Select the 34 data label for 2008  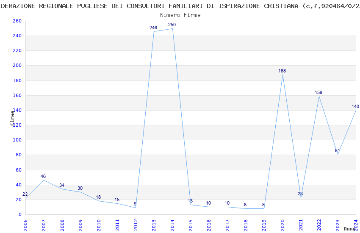click(x=61, y=185)
